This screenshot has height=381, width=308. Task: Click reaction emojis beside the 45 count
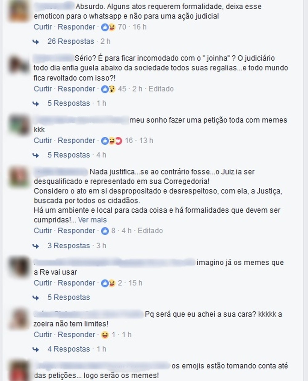108,89
